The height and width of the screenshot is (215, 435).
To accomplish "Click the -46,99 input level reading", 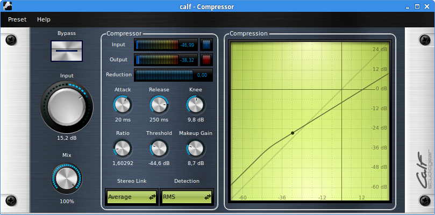I will 187,45.
